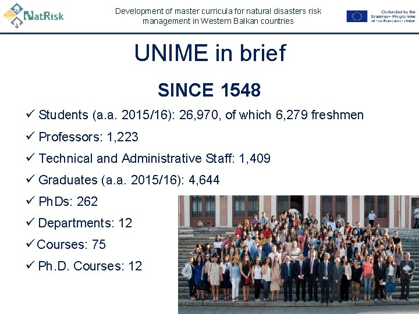Click the 'Students (a.a. 2015/16)' line
This screenshot has width=419, height=314.
pyautogui.click(x=201, y=115)
